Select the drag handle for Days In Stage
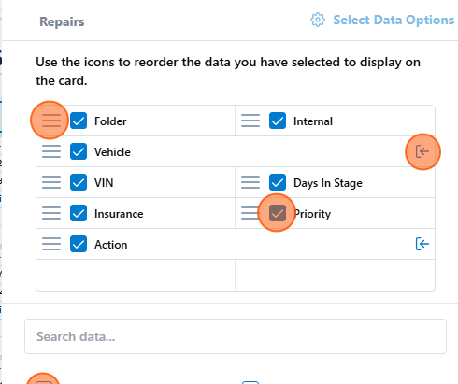The image size is (458, 384). click(x=250, y=182)
